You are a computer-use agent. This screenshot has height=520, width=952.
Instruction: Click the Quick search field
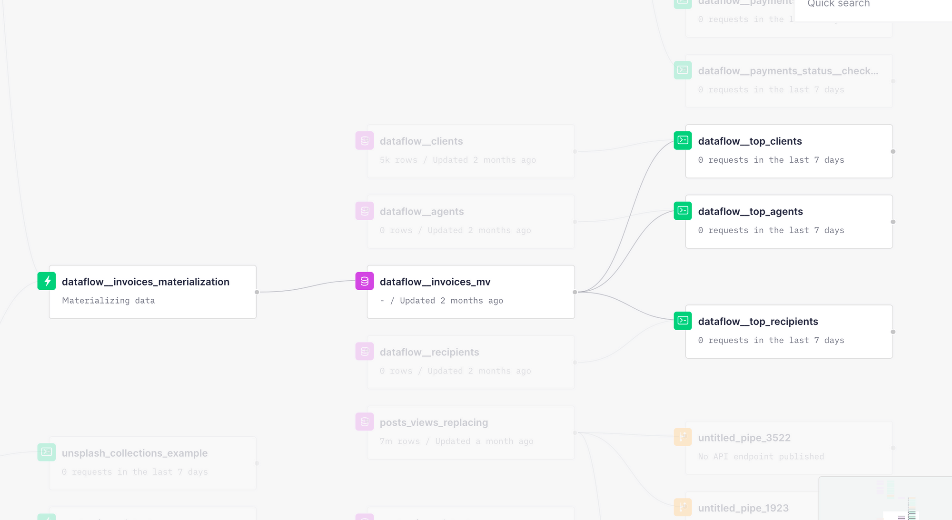(x=871, y=4)
